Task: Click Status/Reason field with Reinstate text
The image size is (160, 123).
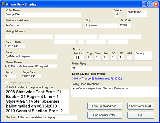Action: click(x=31, y=66)
